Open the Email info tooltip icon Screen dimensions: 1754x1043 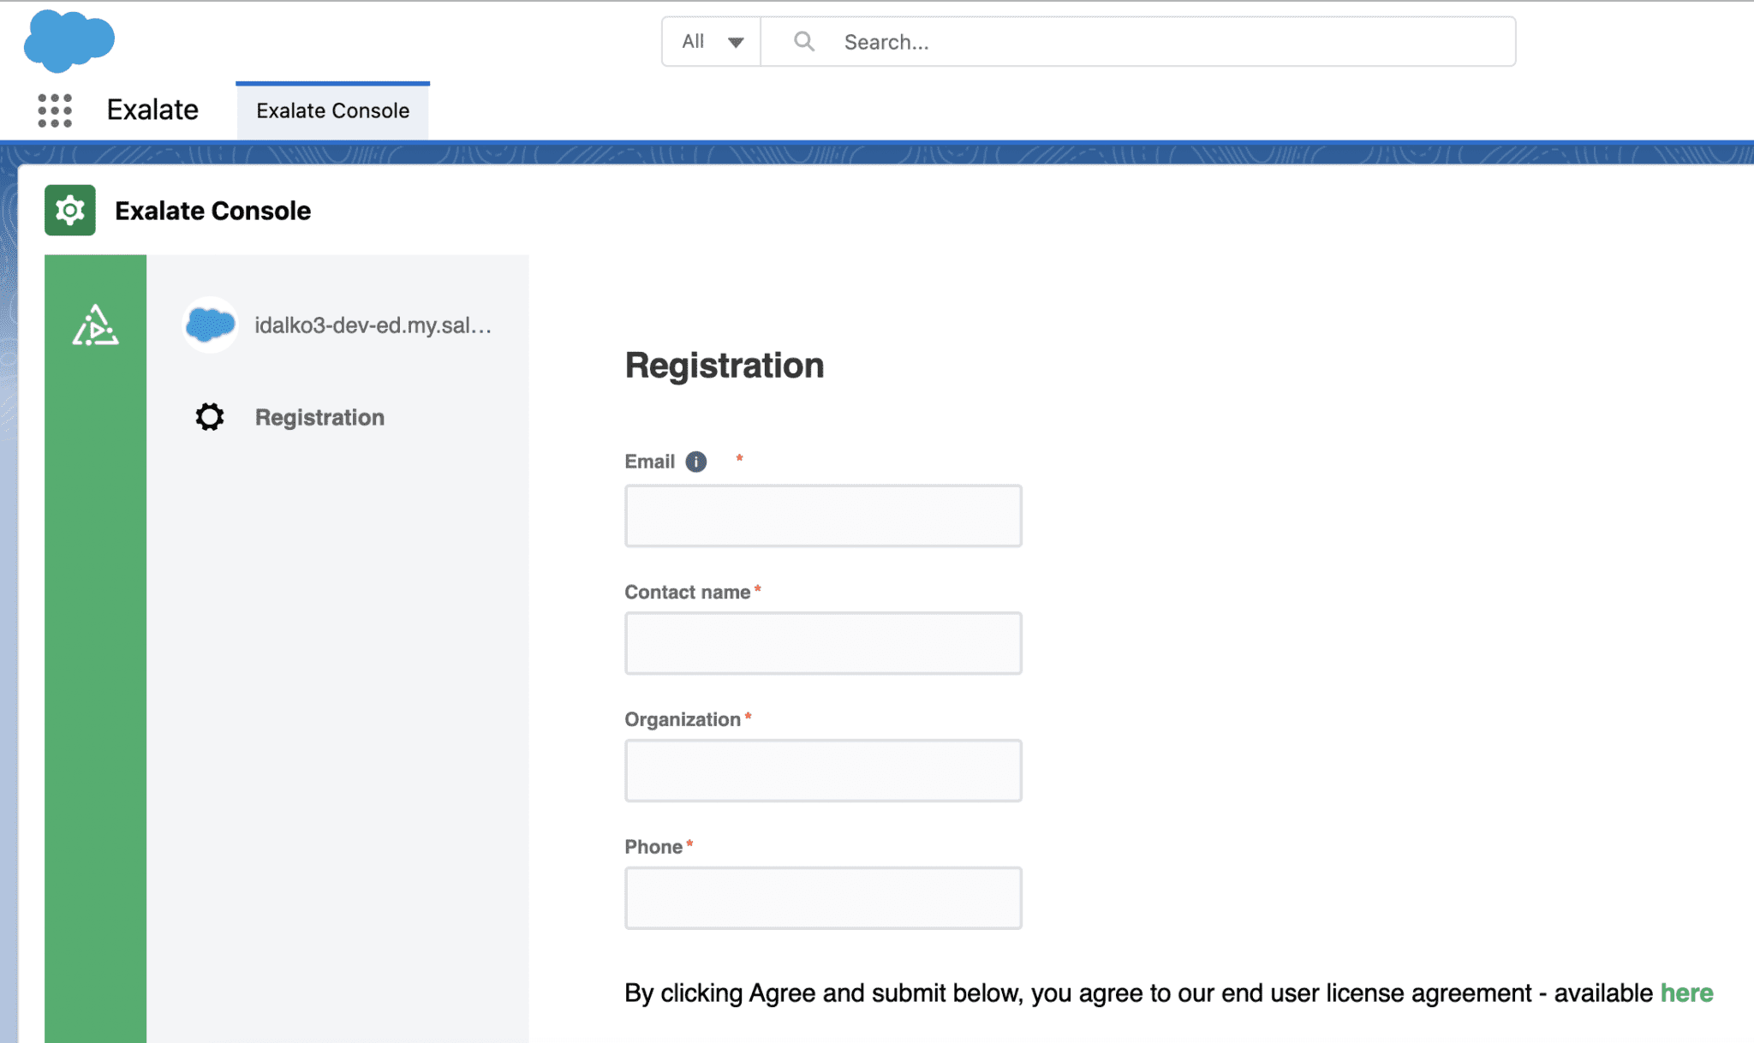pos(696,462)
